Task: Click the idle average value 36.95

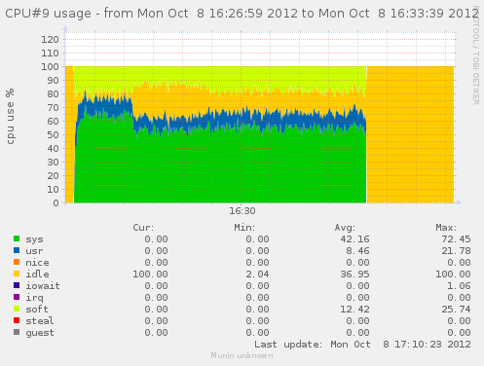Action: coord(354,274)
